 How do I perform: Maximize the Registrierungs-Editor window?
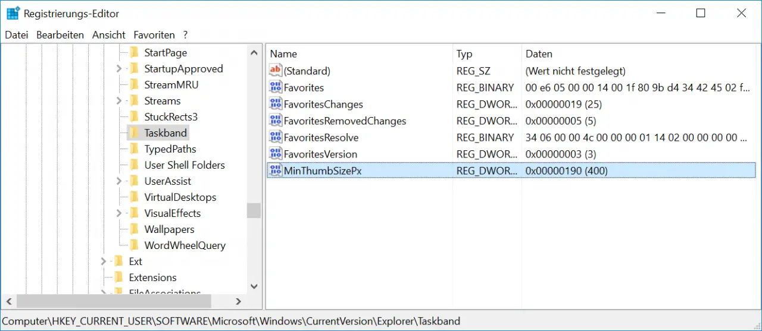coord(701,13)
